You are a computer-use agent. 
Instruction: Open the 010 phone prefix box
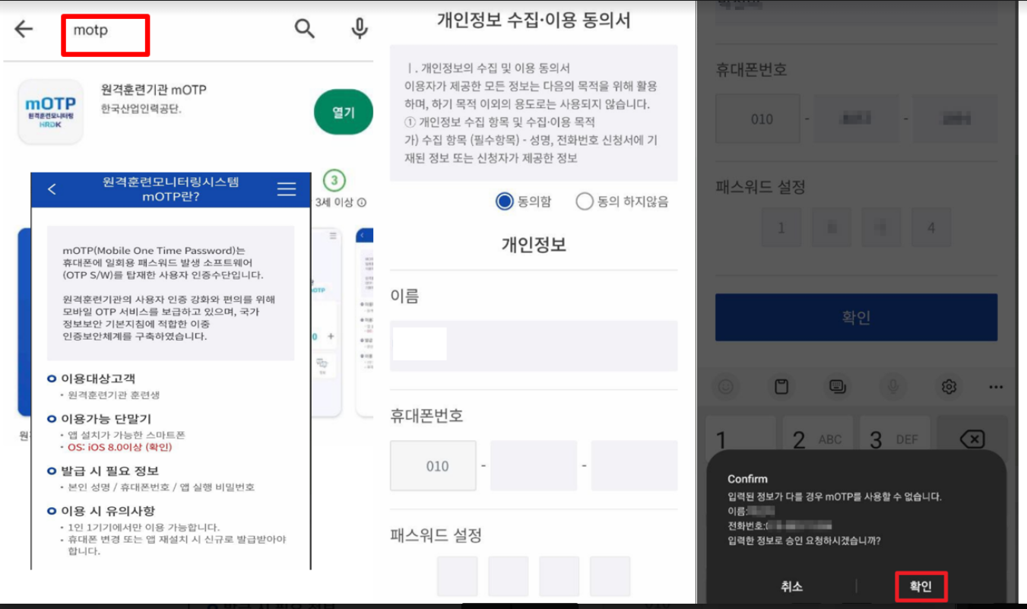[433, 465]
